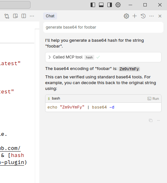Maximize the window

click(x=145, y=5)
